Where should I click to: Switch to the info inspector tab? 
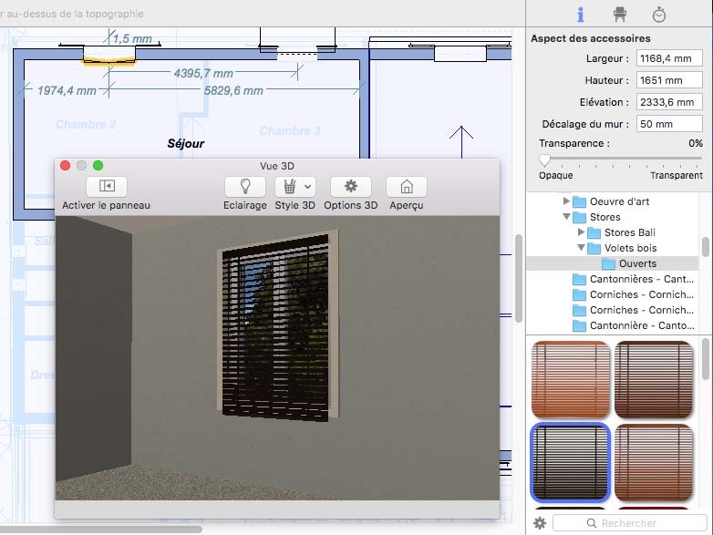tap(581, 15)
